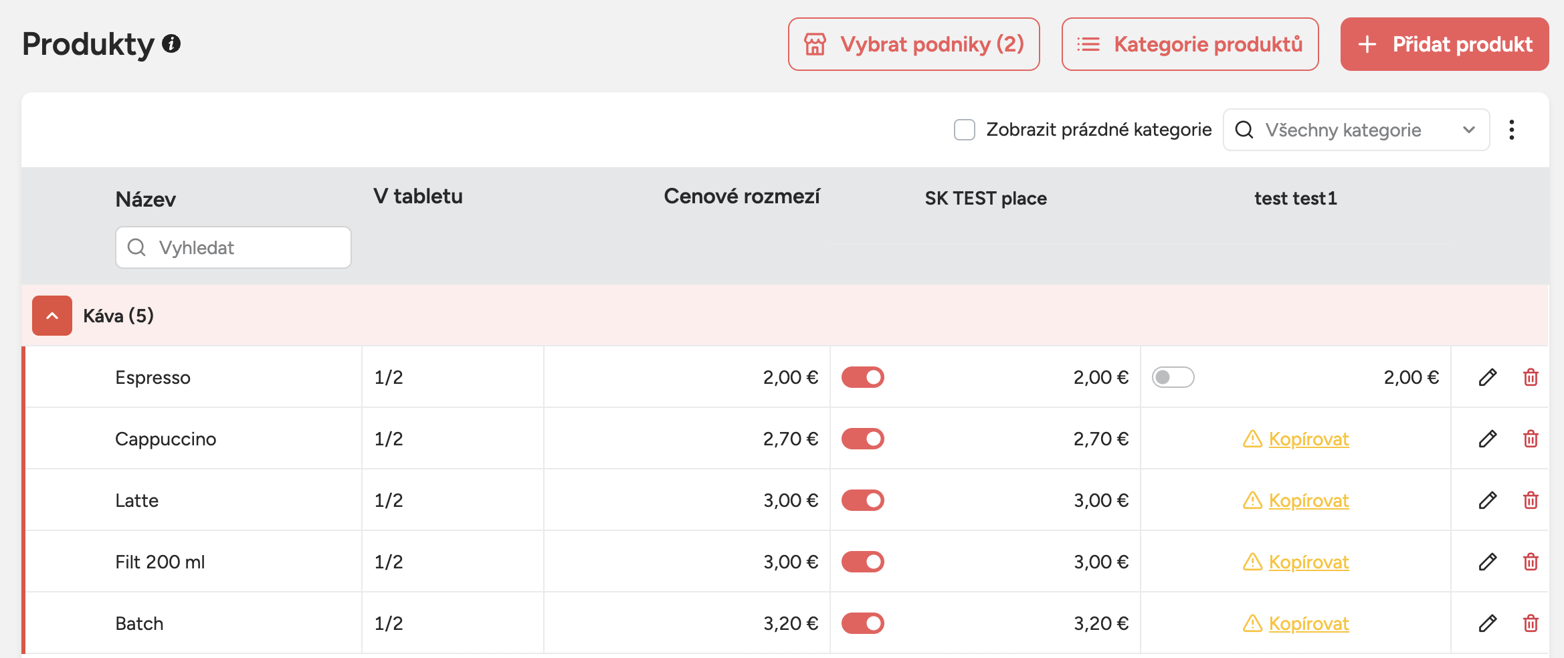The width and height of the screenshot is (1564, 658).
Task: Edit the Latte product with pencil icon
Action: (x=1487, y=500)
